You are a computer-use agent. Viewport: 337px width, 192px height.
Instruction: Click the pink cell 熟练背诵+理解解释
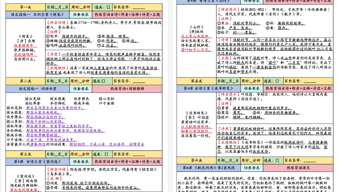click(127, 89)
